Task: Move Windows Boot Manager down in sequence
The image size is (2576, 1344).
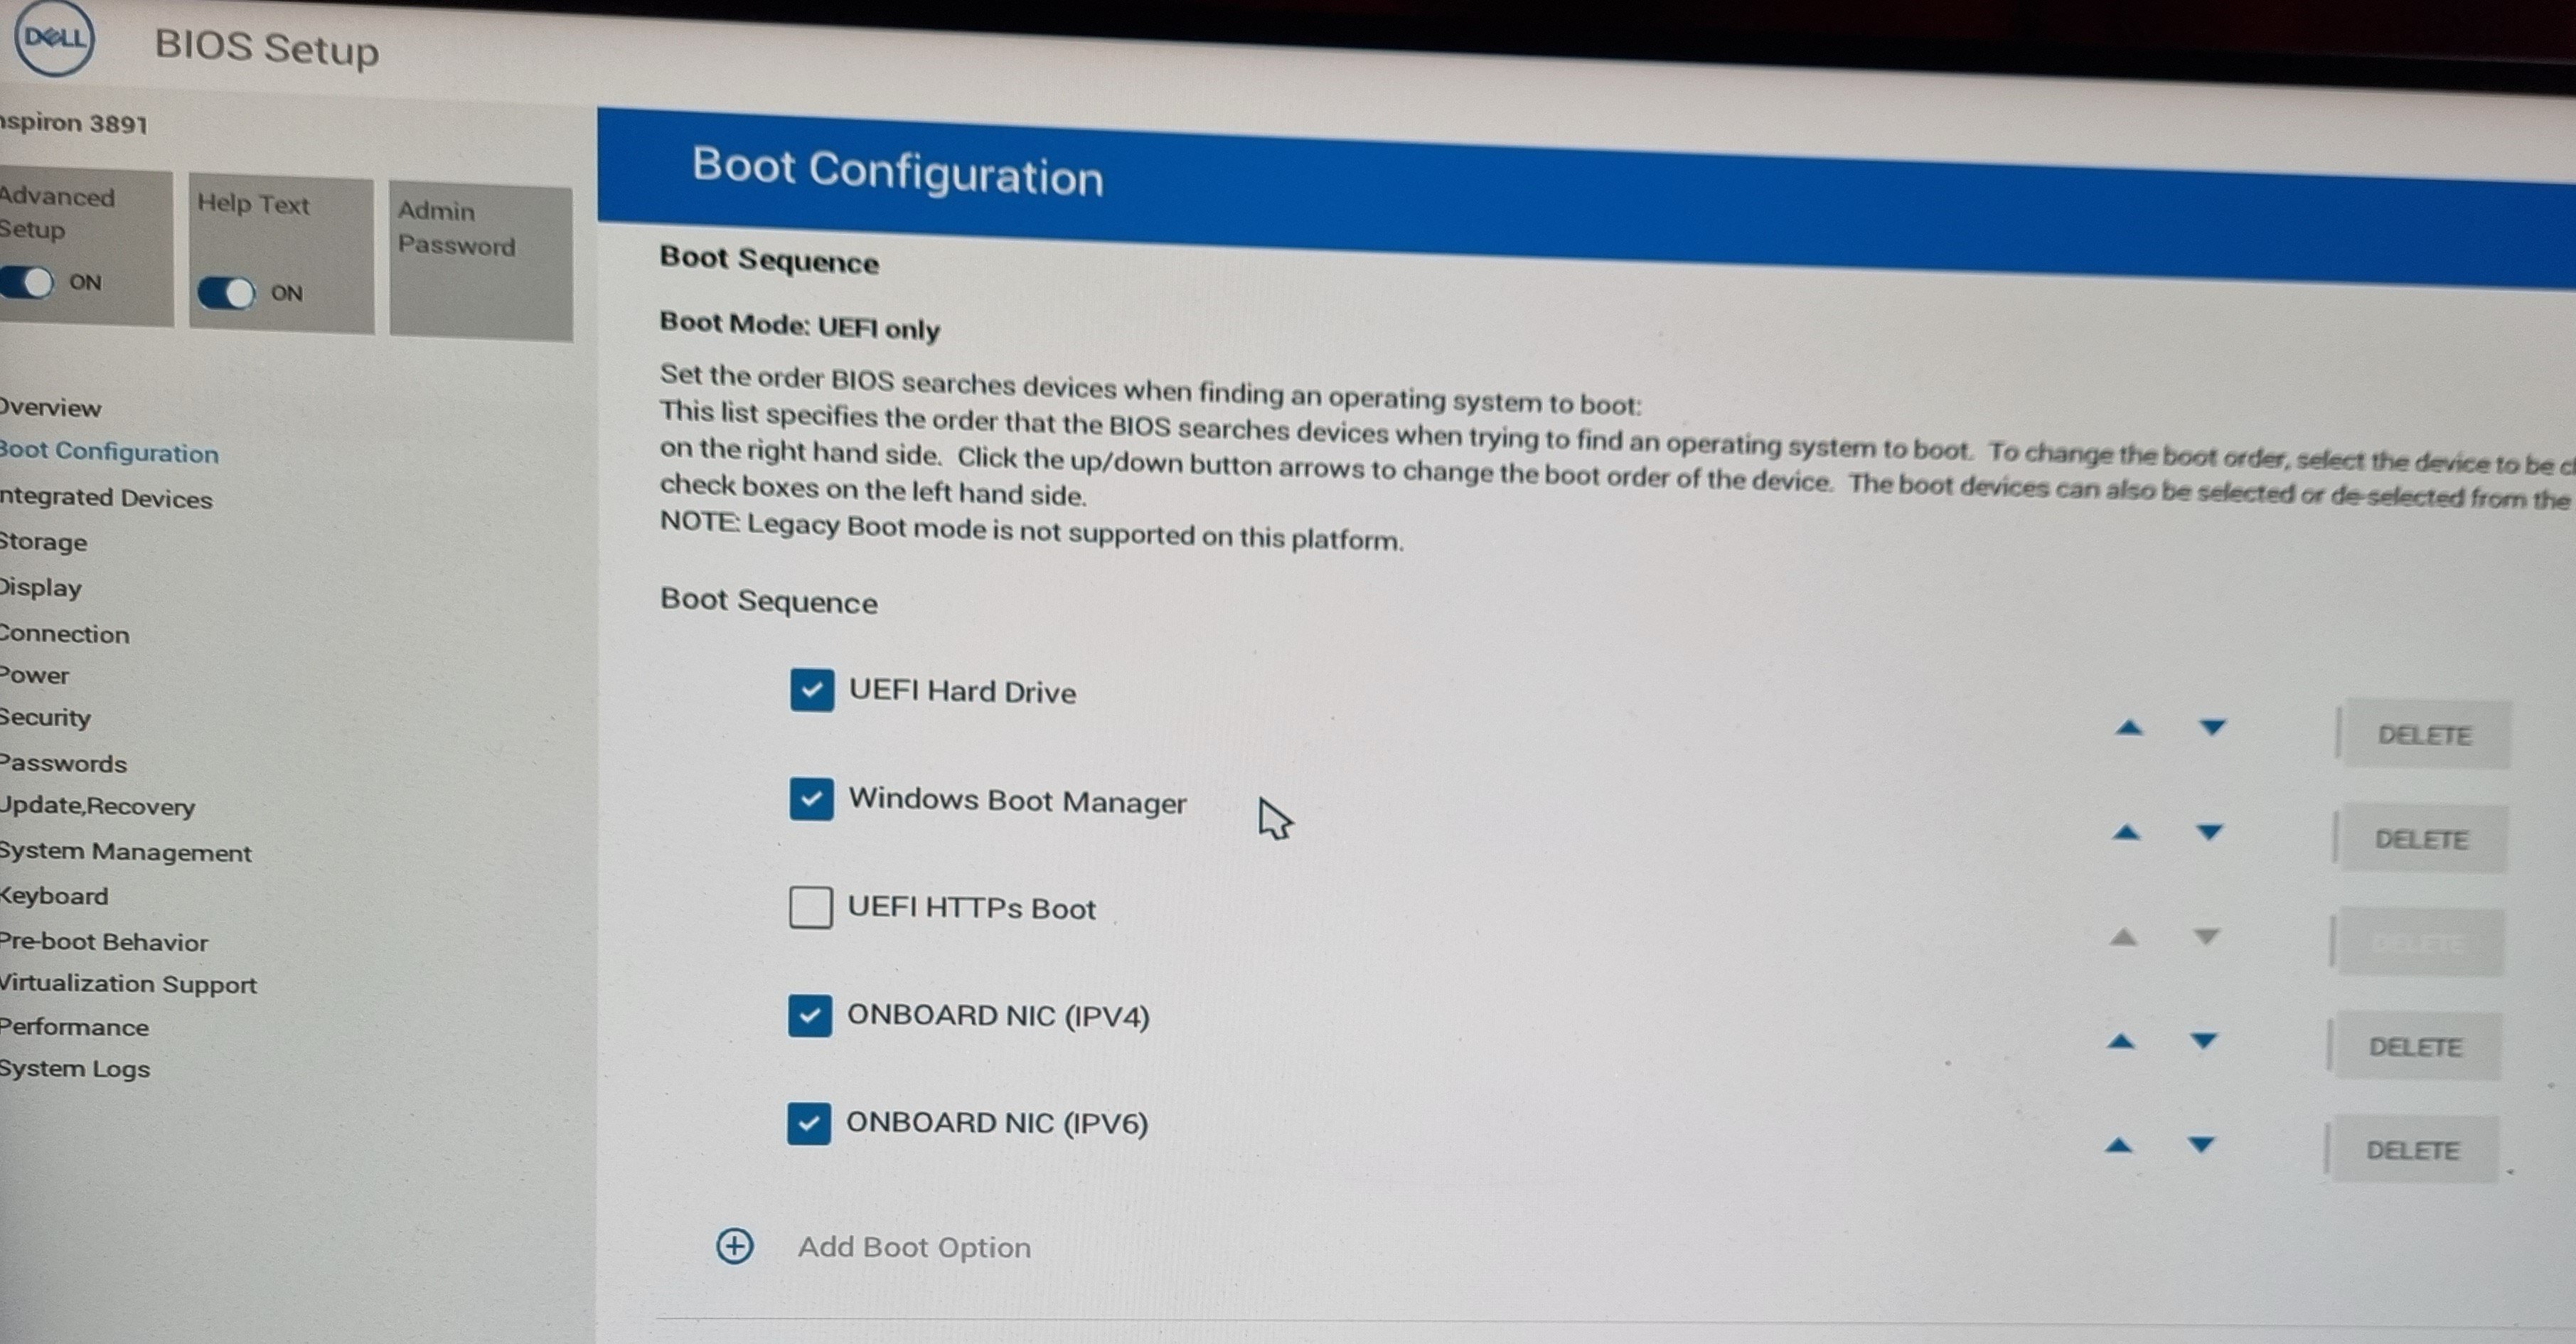Action: click(x=2209, y=833)
